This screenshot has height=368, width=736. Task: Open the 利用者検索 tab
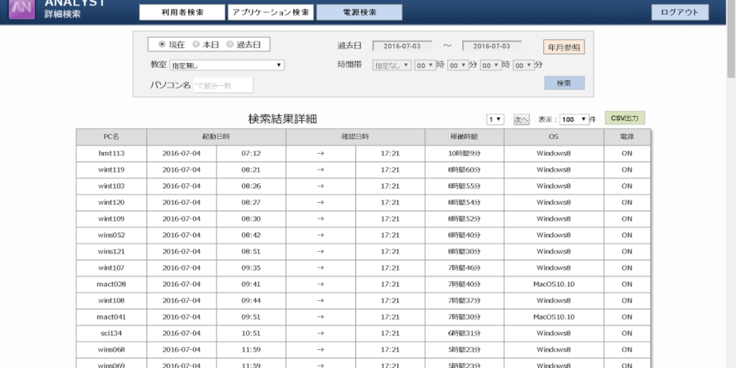[x=182, y=12]
